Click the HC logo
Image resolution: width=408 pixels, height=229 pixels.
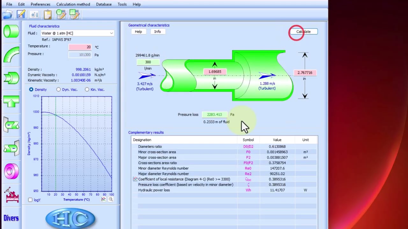pyautogui.click(x=70, y=219)
